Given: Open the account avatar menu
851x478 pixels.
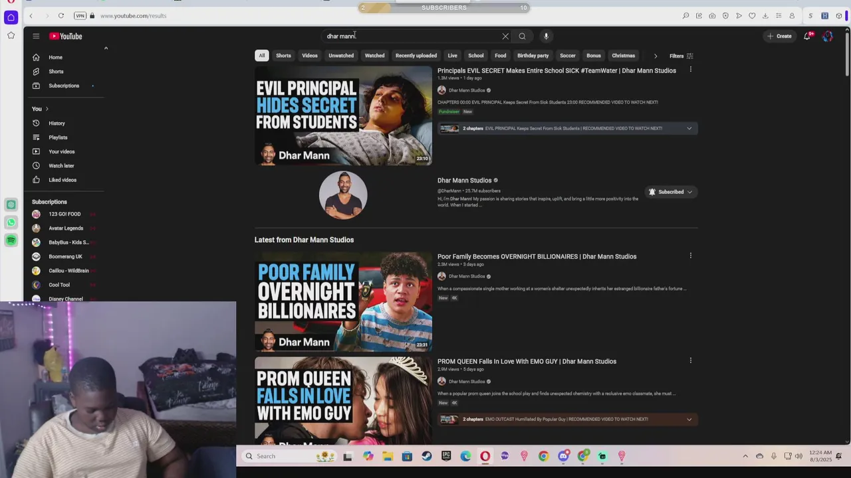Looking at the screenshot, I should tap(828, 36).
